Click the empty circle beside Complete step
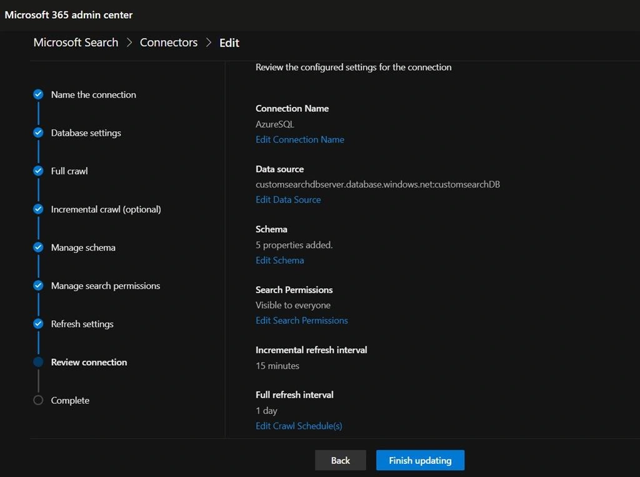The height and width of the screenshot is (477, 640). (38, 400)
